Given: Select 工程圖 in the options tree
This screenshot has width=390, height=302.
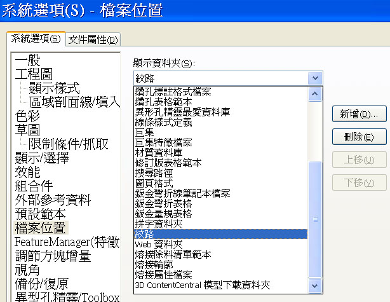Looking at the screenshot, I should coord(34,74).
